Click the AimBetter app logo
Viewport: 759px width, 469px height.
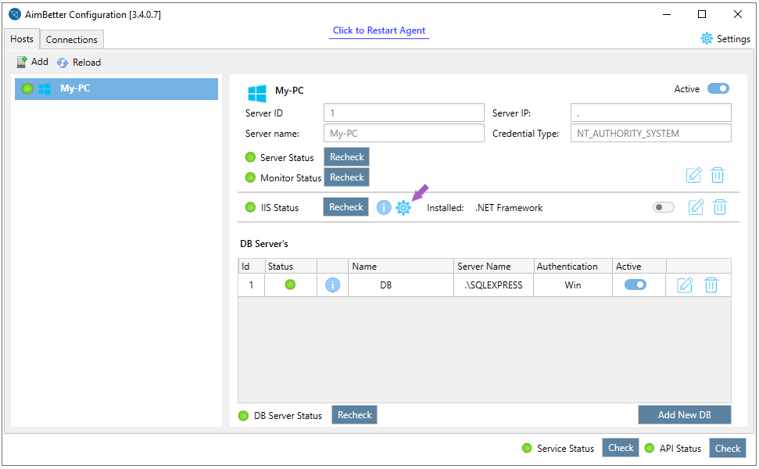[x=15, y=15]
